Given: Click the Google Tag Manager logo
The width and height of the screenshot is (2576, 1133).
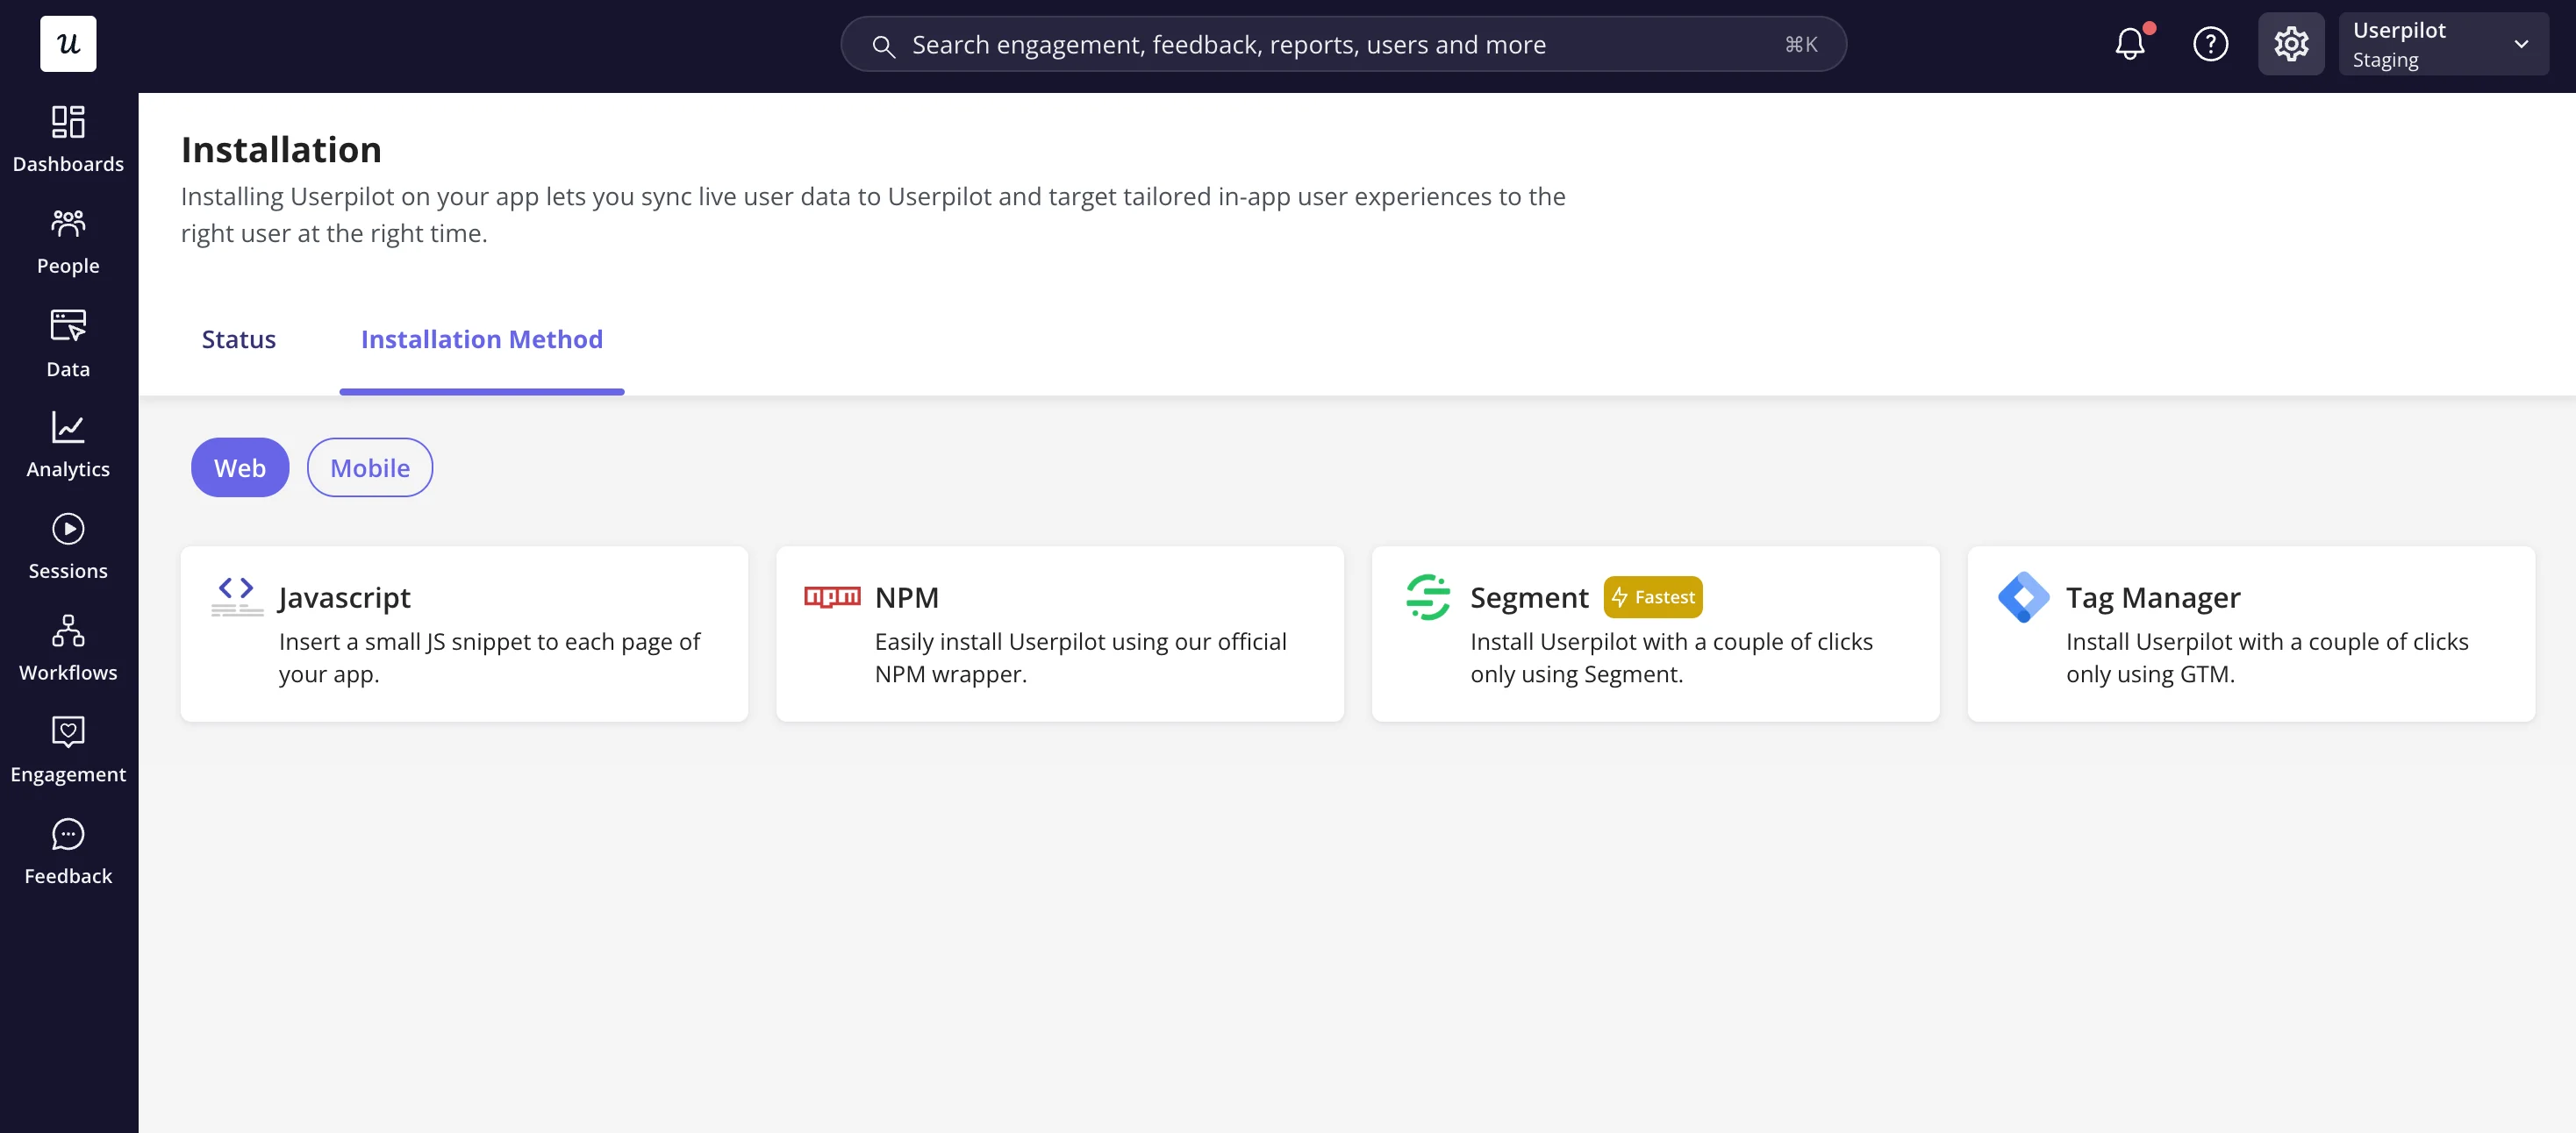Looking at the screenshot, I should pyautogui.click(x=2023, y=596).
